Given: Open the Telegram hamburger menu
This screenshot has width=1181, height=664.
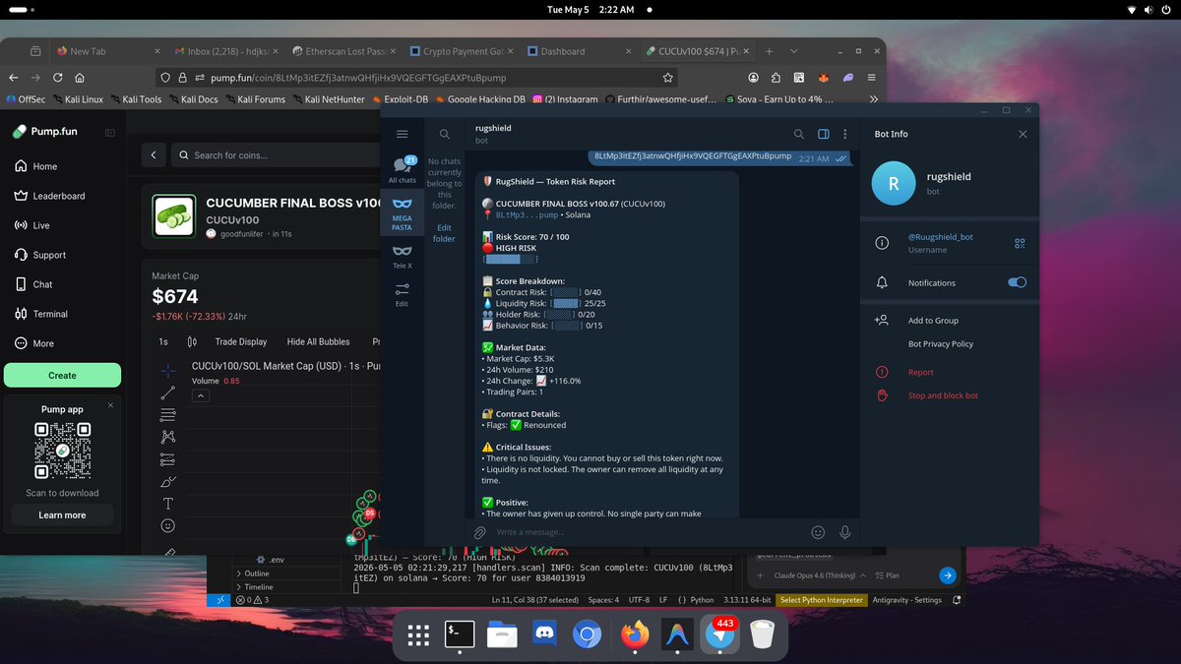Looking at the screenshot, I should [402, 134].
